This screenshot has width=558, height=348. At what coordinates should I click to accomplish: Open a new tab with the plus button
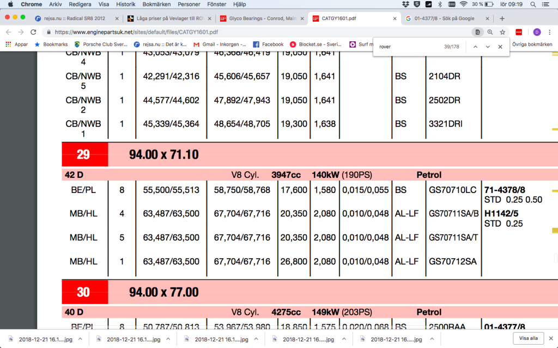tap(502, 18)
